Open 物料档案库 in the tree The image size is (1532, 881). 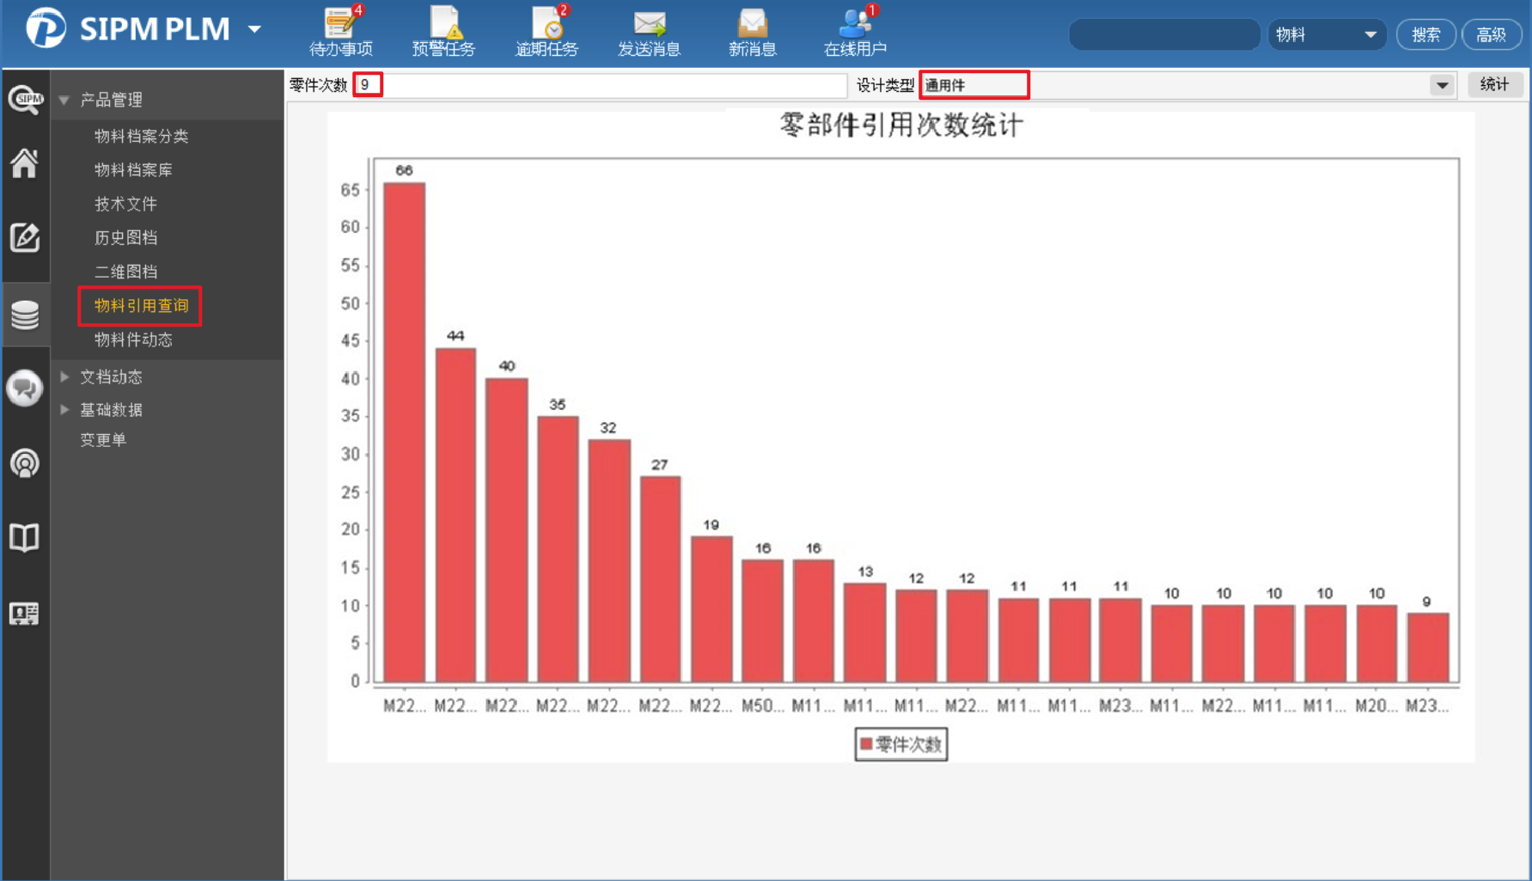click(133, 170)
